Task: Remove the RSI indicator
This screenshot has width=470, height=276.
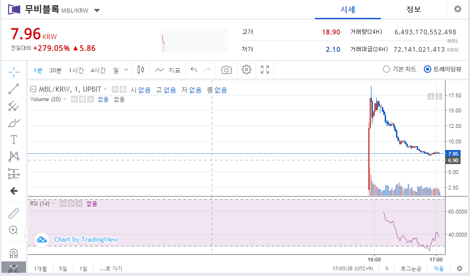Action: point(79,204)
